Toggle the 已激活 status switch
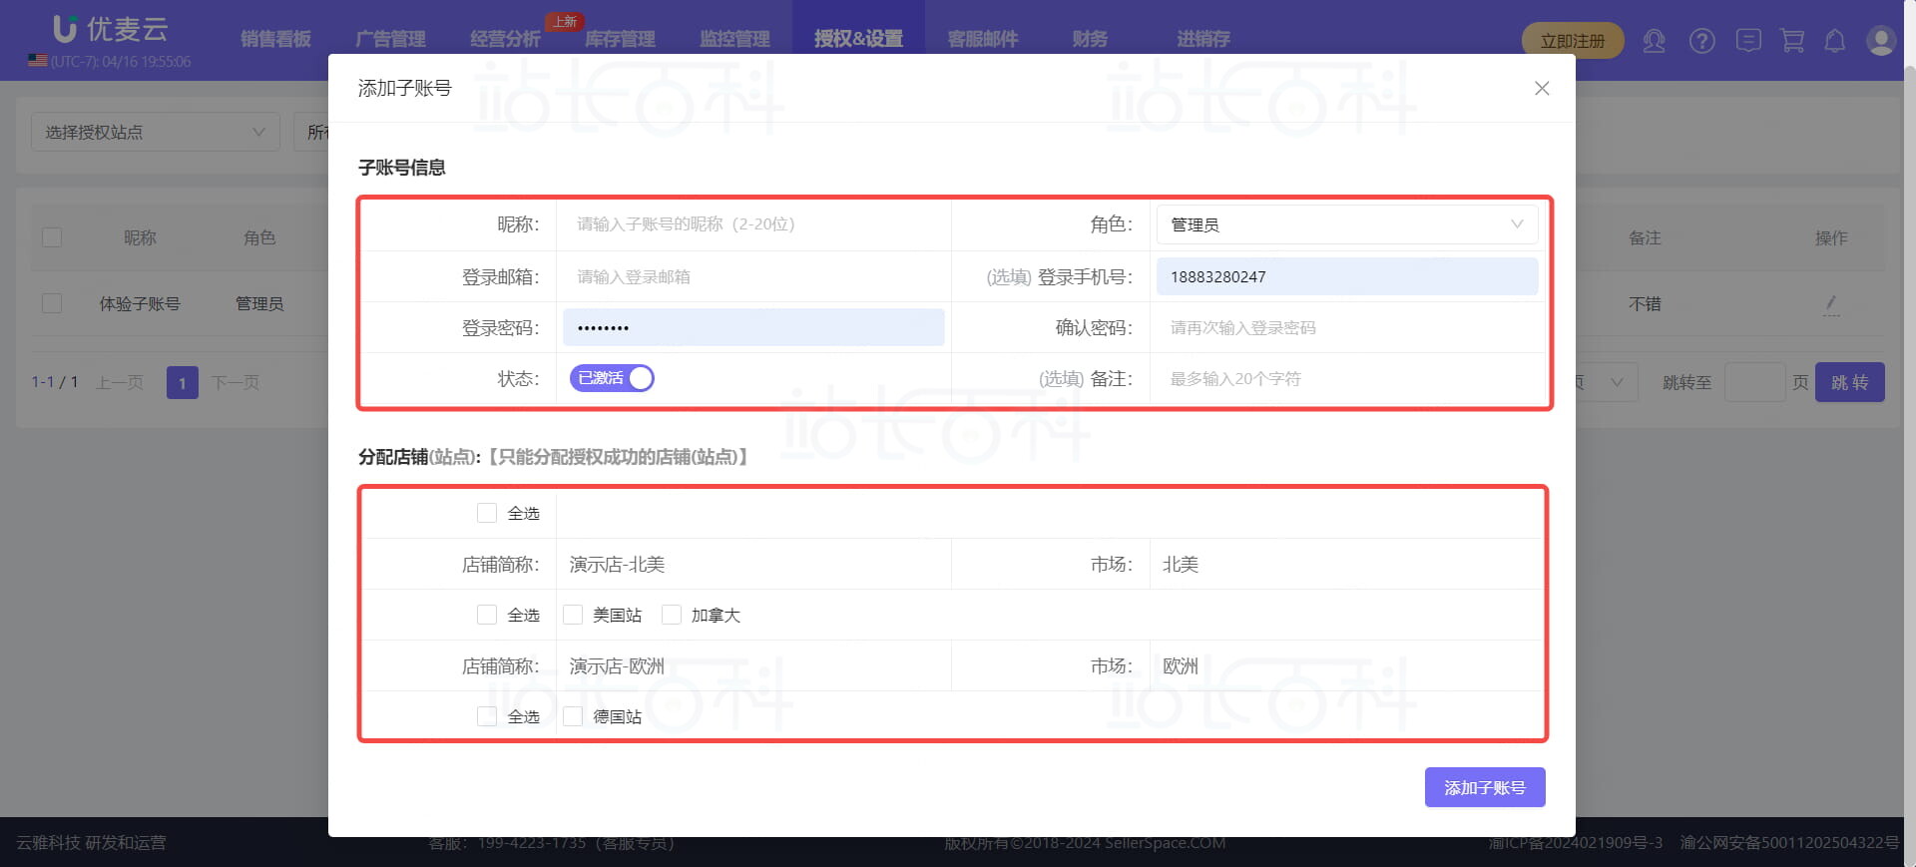 coord(612,378)
